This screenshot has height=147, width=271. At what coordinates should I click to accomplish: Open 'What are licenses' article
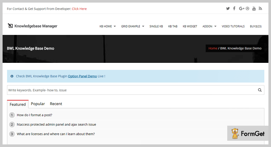pyautogui.click(x=56, y=134)
